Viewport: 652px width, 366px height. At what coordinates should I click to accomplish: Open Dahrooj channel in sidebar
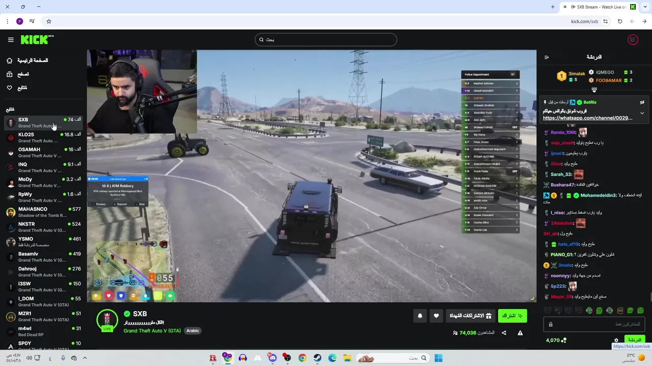(x=43, y=271)
